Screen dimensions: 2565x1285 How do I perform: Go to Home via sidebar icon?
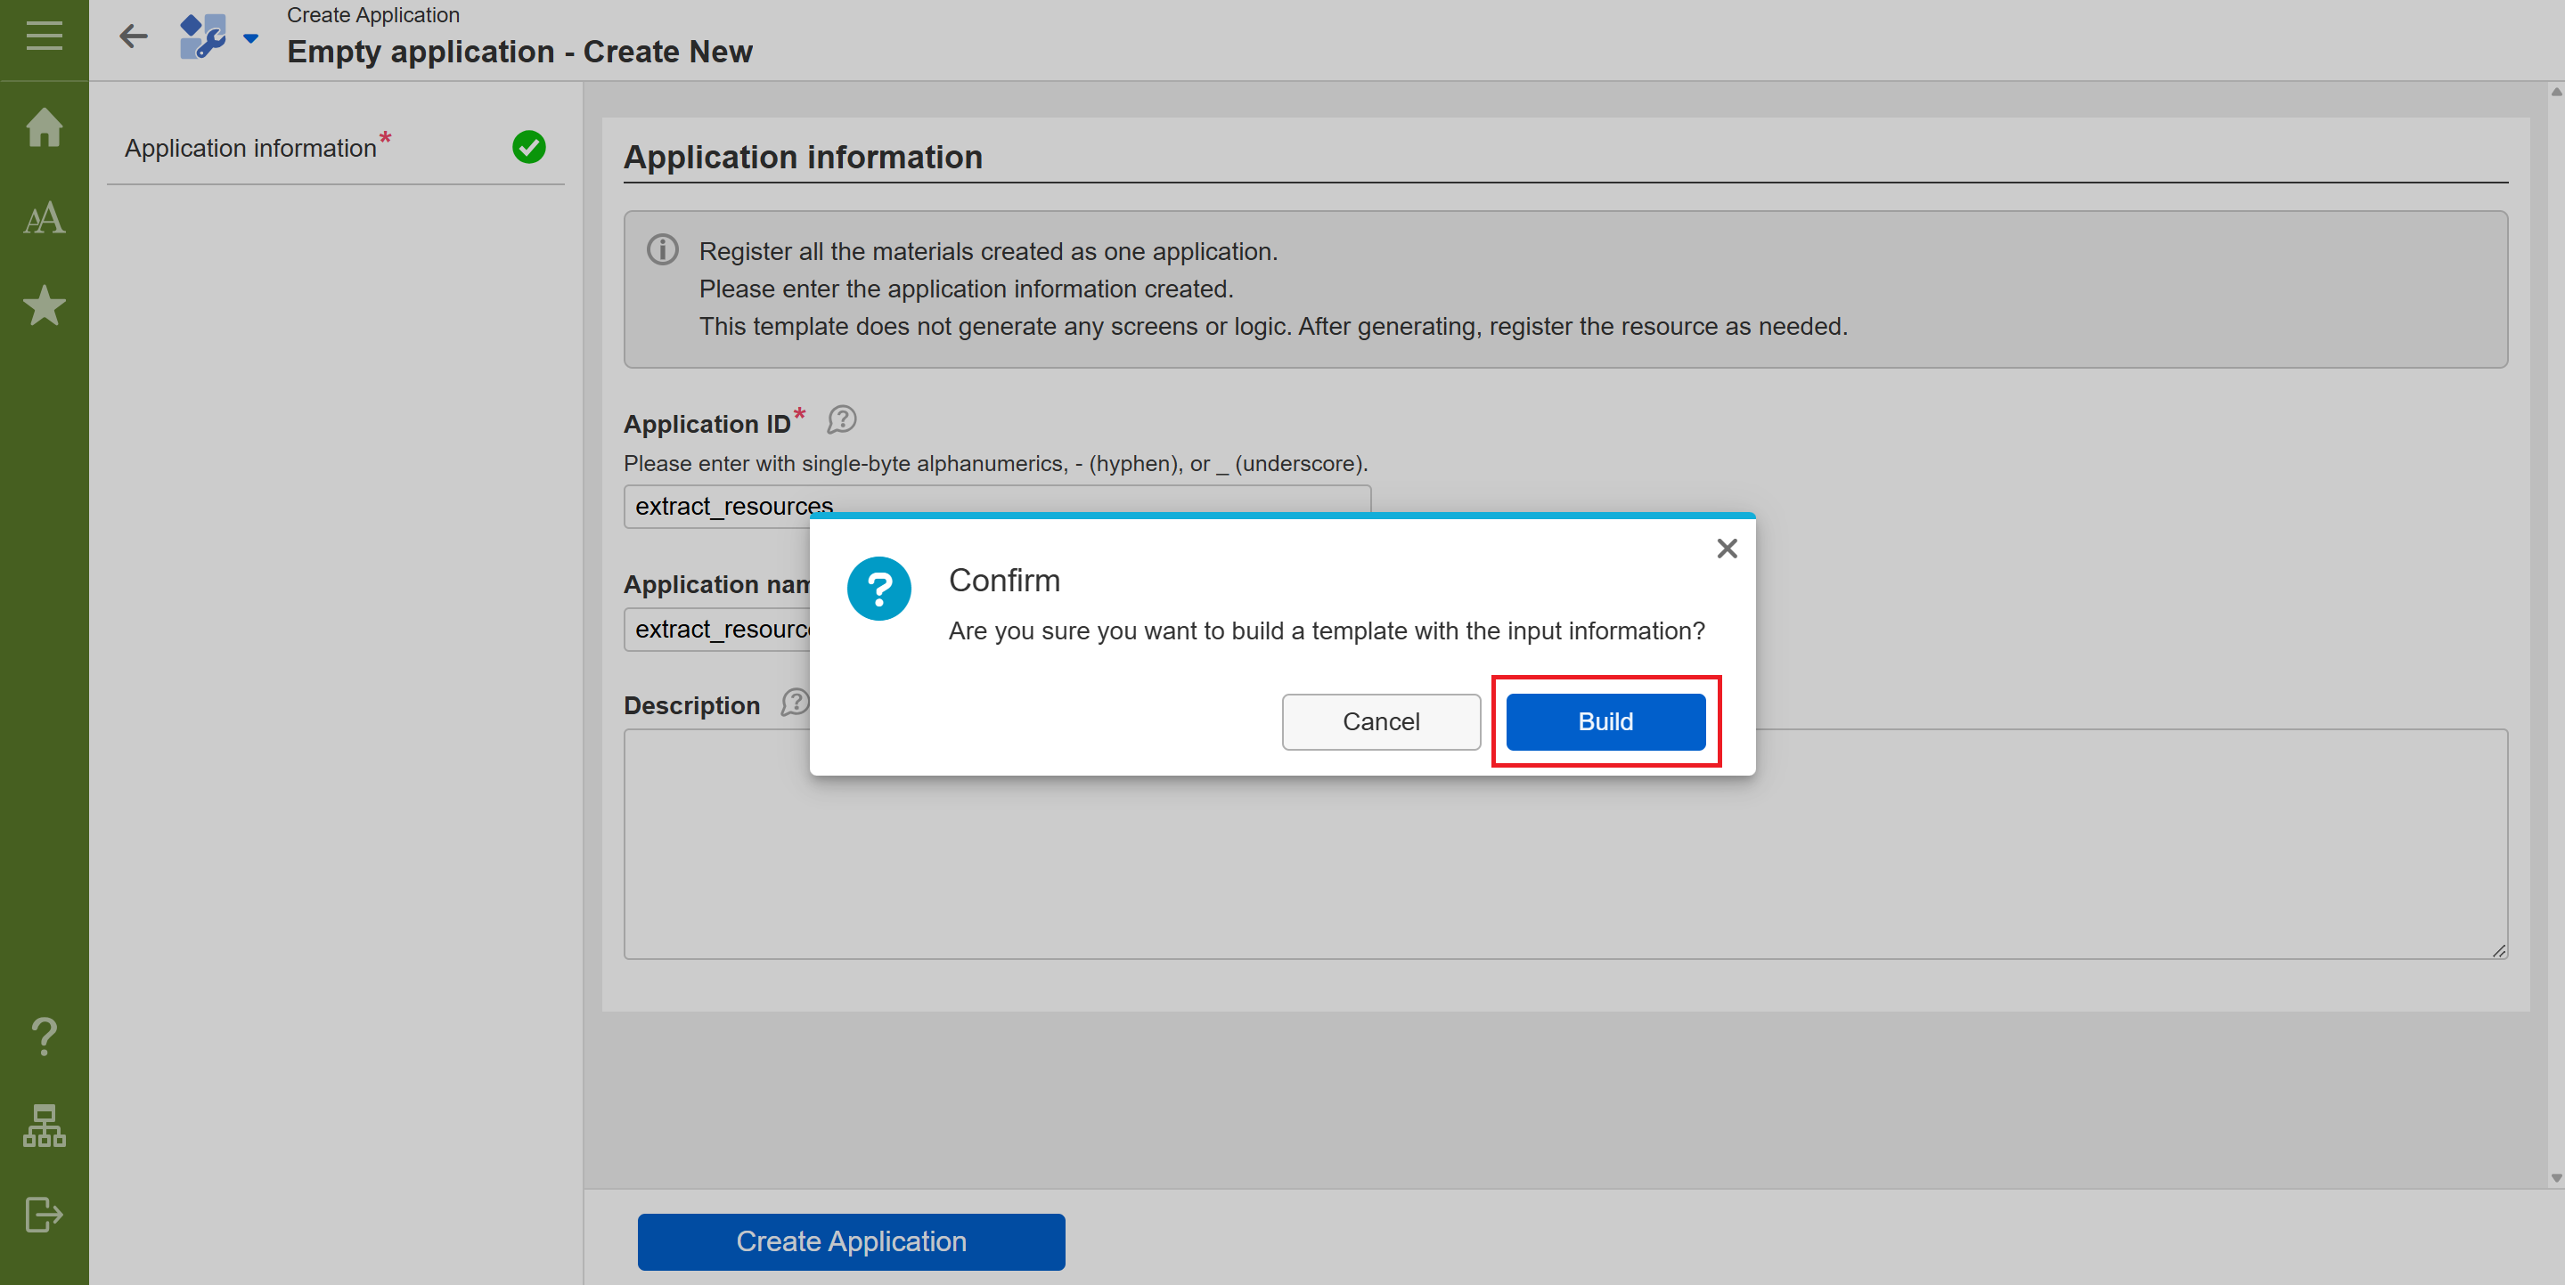(x=44, y=127)
